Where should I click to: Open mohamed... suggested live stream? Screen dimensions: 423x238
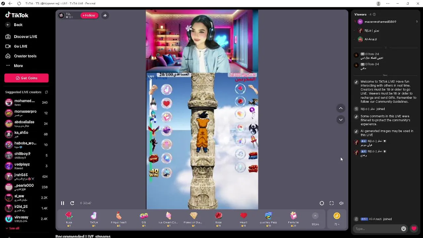point(26,102)
